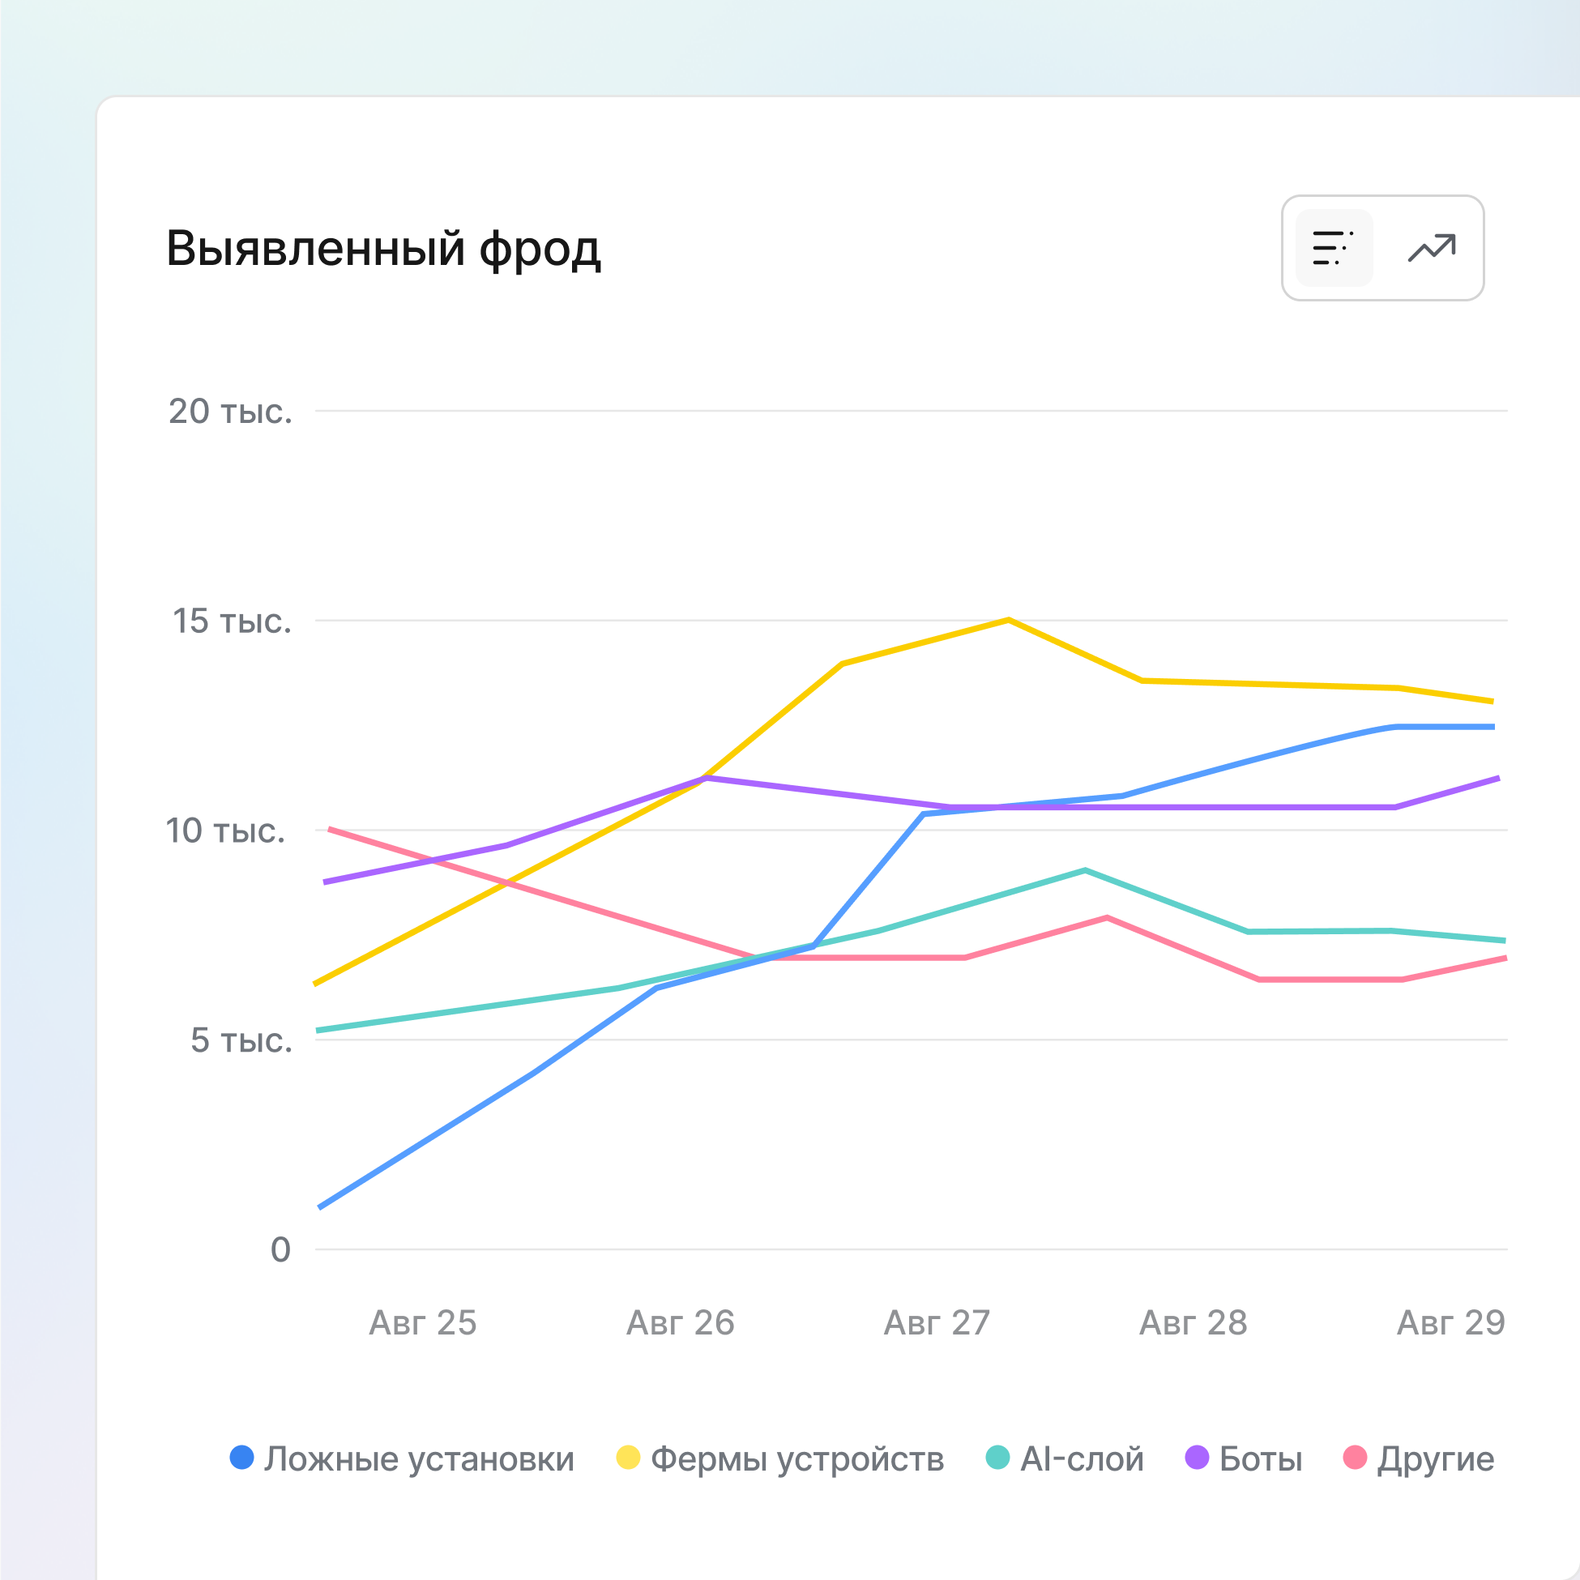Click the Выявленный фрод chart title

tap(383, 249)
